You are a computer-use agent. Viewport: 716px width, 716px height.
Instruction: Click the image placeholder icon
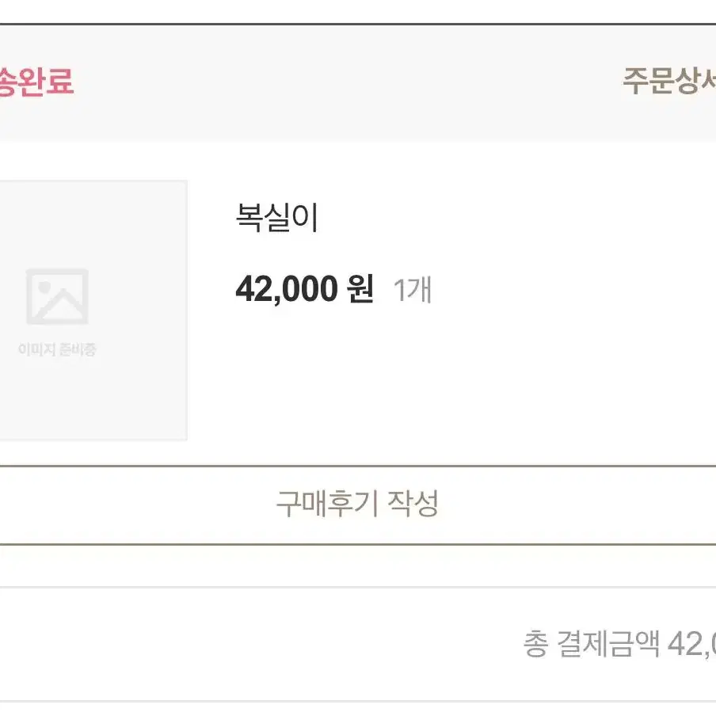click(x=57, y=296)
